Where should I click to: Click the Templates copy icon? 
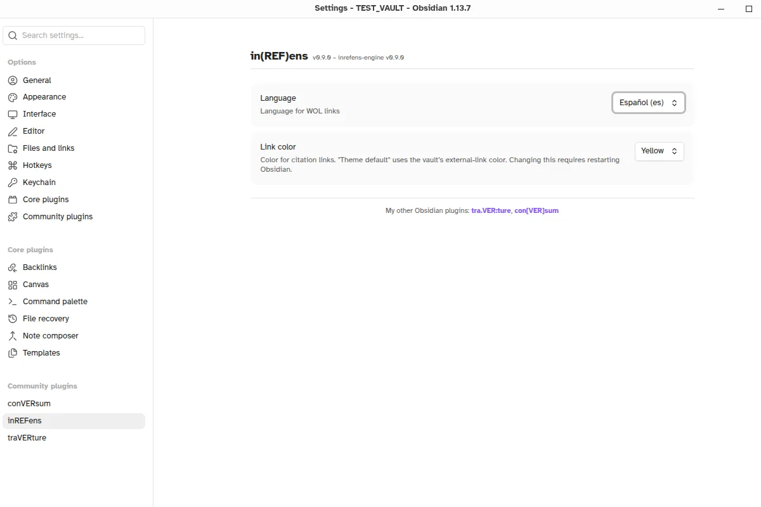13,354
